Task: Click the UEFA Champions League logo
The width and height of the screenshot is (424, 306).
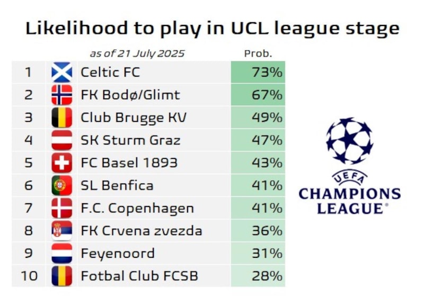Action: coord(350,166)
